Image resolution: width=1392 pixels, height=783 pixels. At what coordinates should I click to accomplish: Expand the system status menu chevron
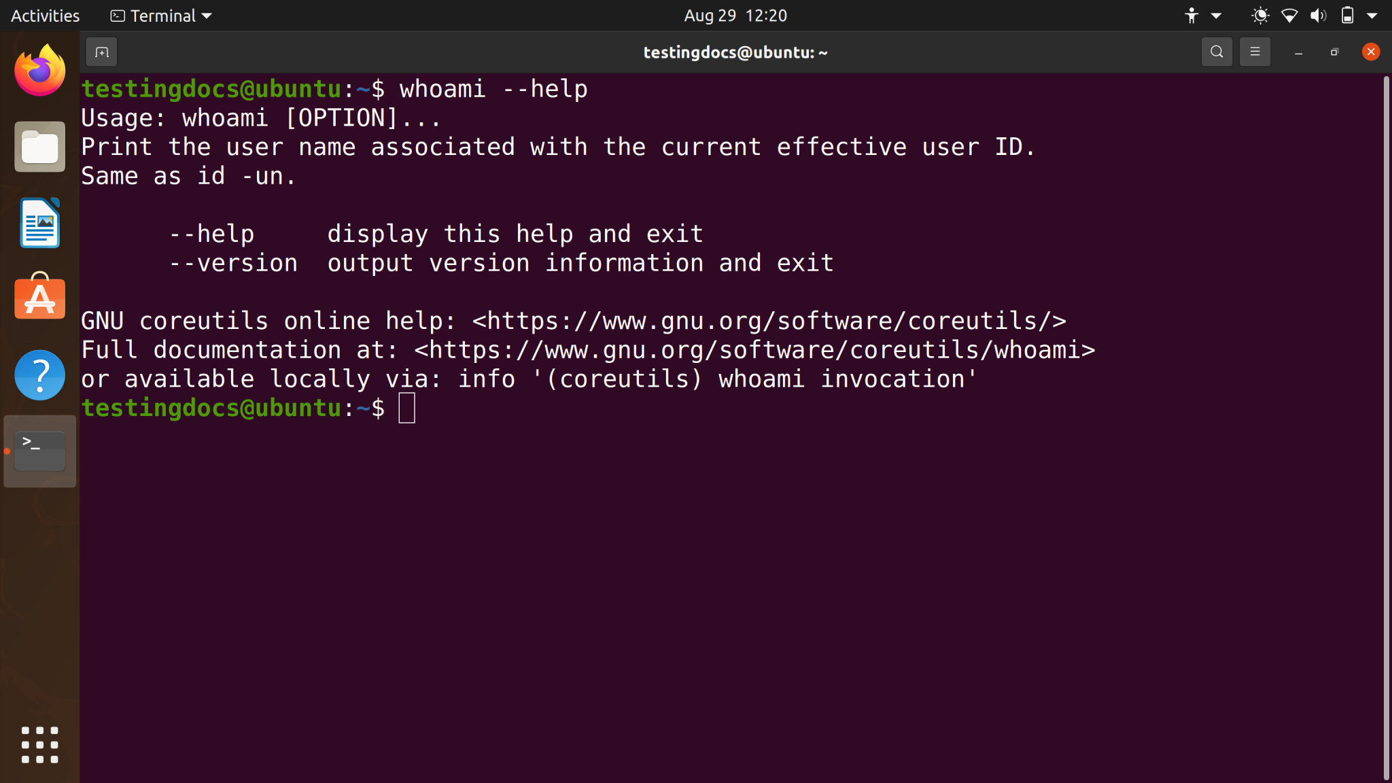[1372, 15]
